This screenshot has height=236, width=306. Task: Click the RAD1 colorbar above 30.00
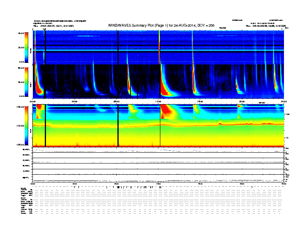[26, 82]
